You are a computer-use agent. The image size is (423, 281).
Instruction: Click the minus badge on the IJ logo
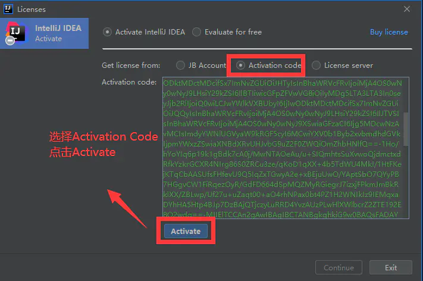click(x=10, y=41)
